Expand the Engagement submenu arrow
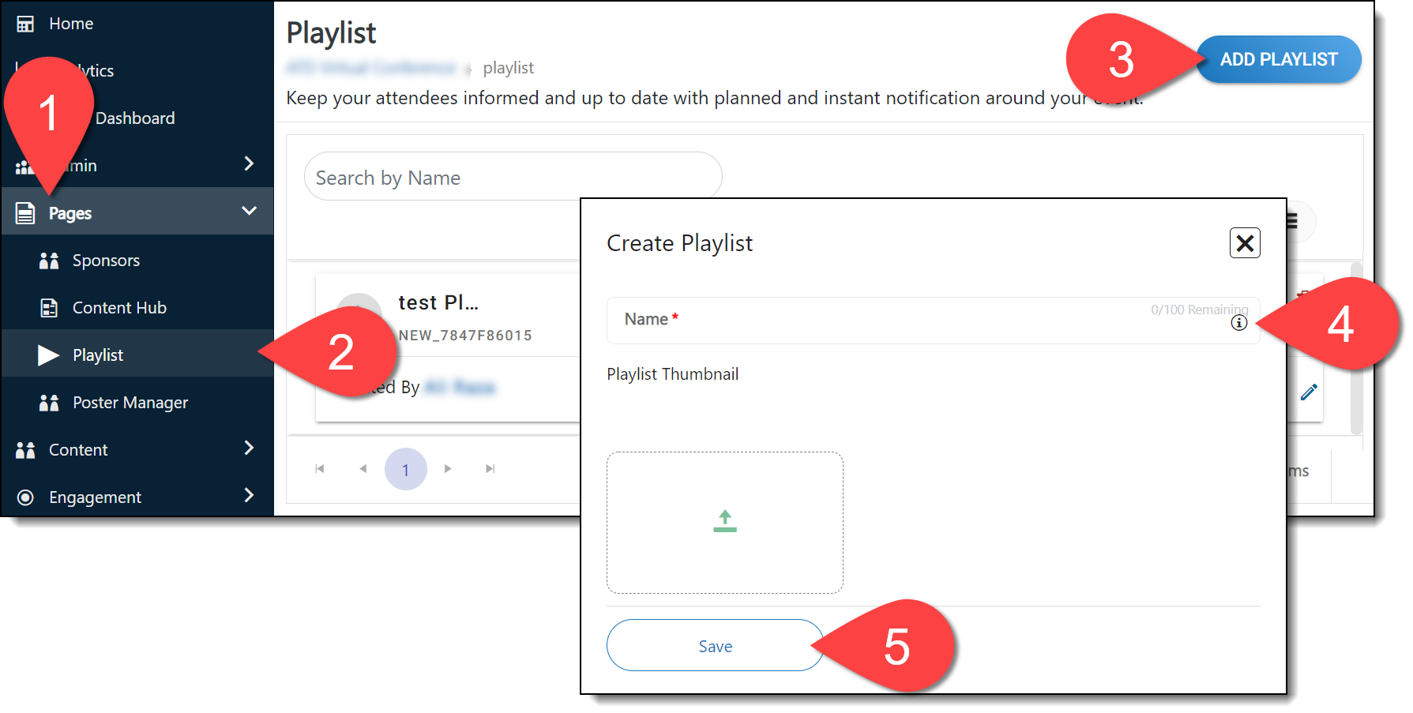This screenshot has width=1413, height=713. point(249,495)
